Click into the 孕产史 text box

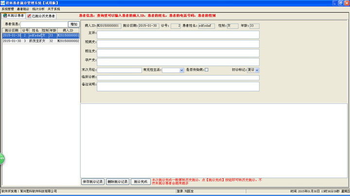[x=178, y=62]
